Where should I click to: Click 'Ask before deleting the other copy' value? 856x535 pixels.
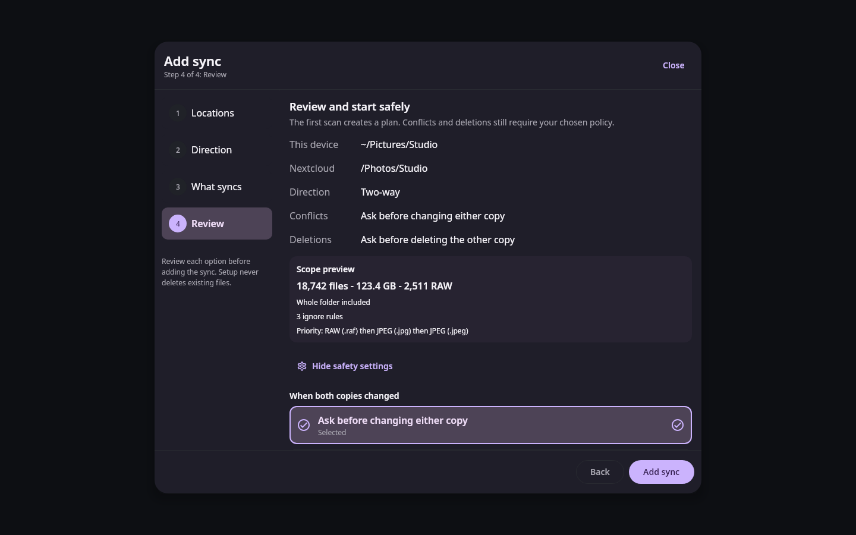pos(438,240)
